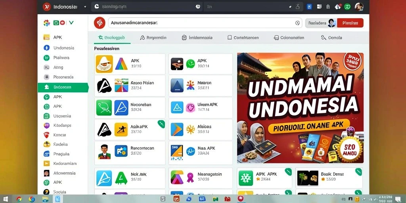Click the blue round icon in Niea APK card
The height and width of the screenshot is (203, 406).
tap(191, 151)
